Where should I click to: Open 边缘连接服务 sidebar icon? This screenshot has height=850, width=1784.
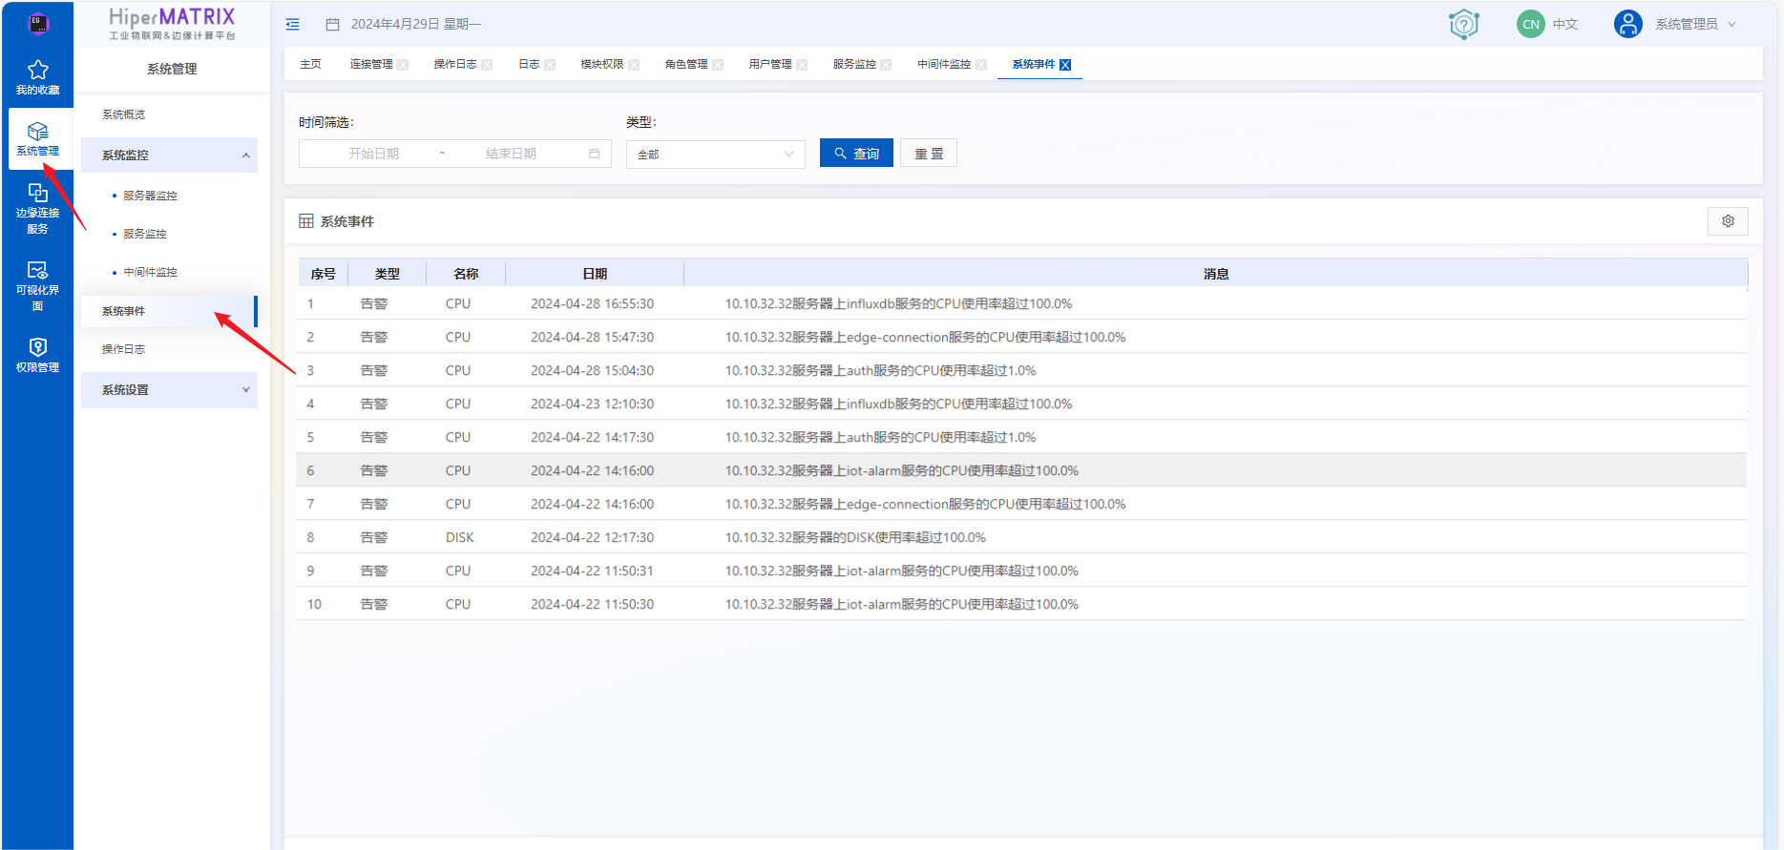(x=38, y=193)
